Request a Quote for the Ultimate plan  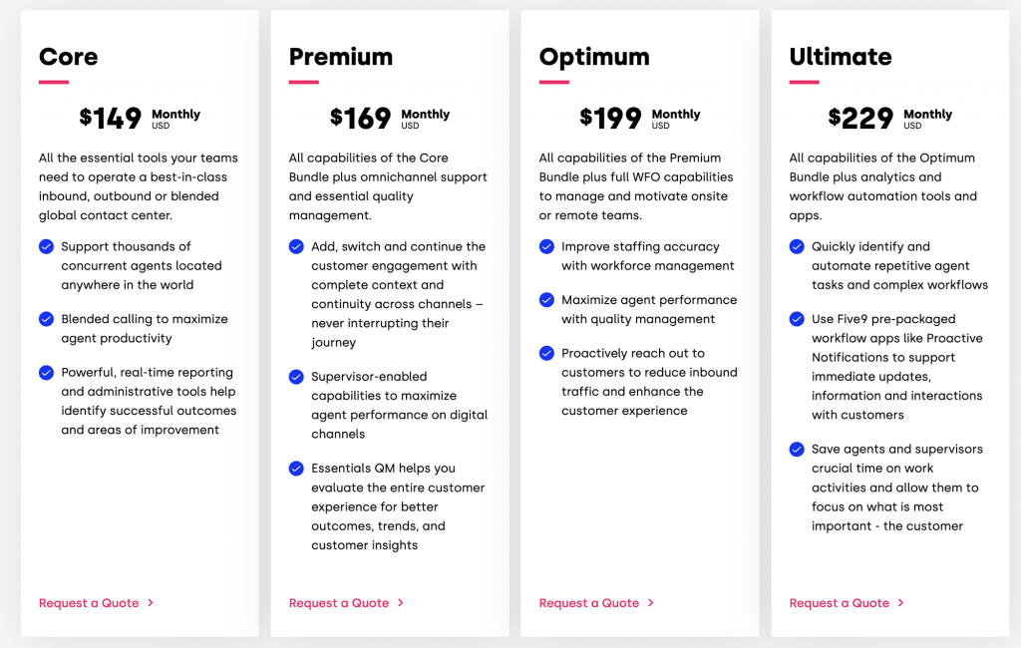847,603
